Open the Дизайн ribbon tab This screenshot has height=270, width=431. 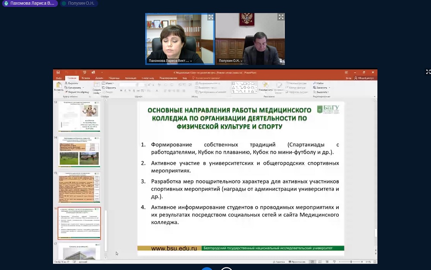[99, 78]
